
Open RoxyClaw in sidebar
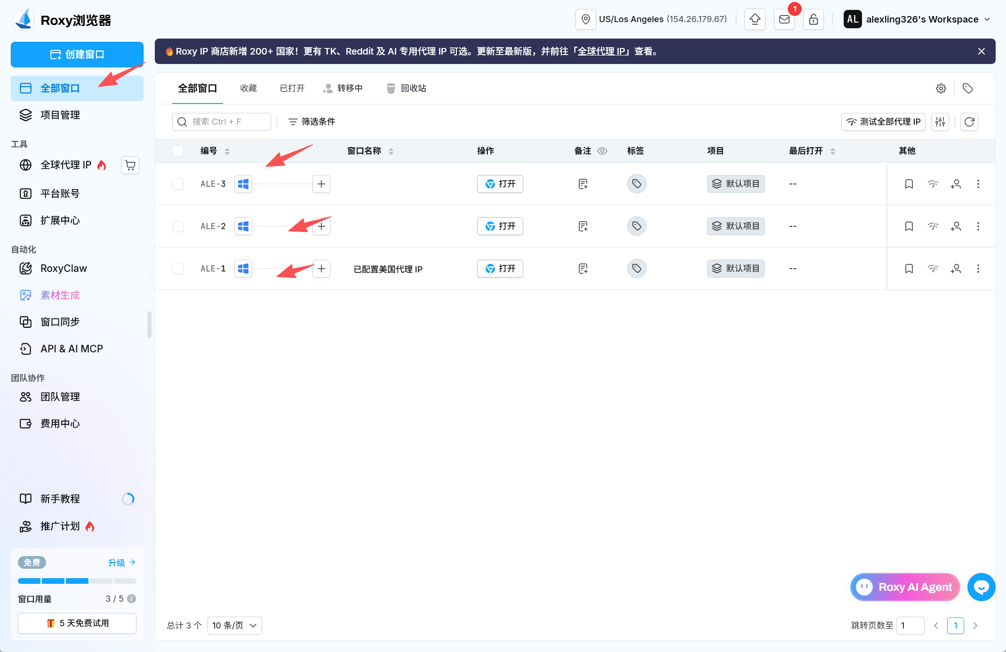[x=77, y=269]
